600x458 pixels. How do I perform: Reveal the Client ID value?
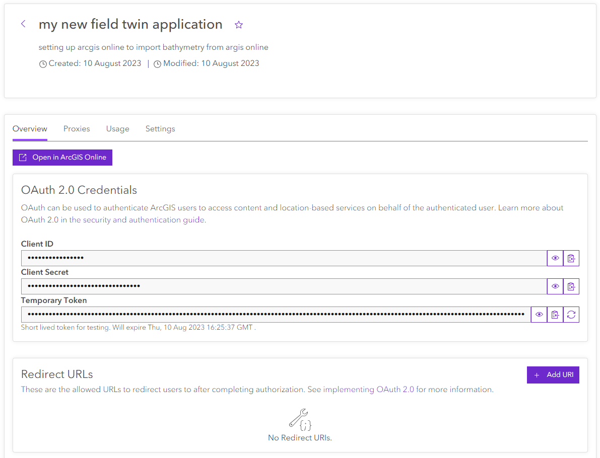point(555,258)
